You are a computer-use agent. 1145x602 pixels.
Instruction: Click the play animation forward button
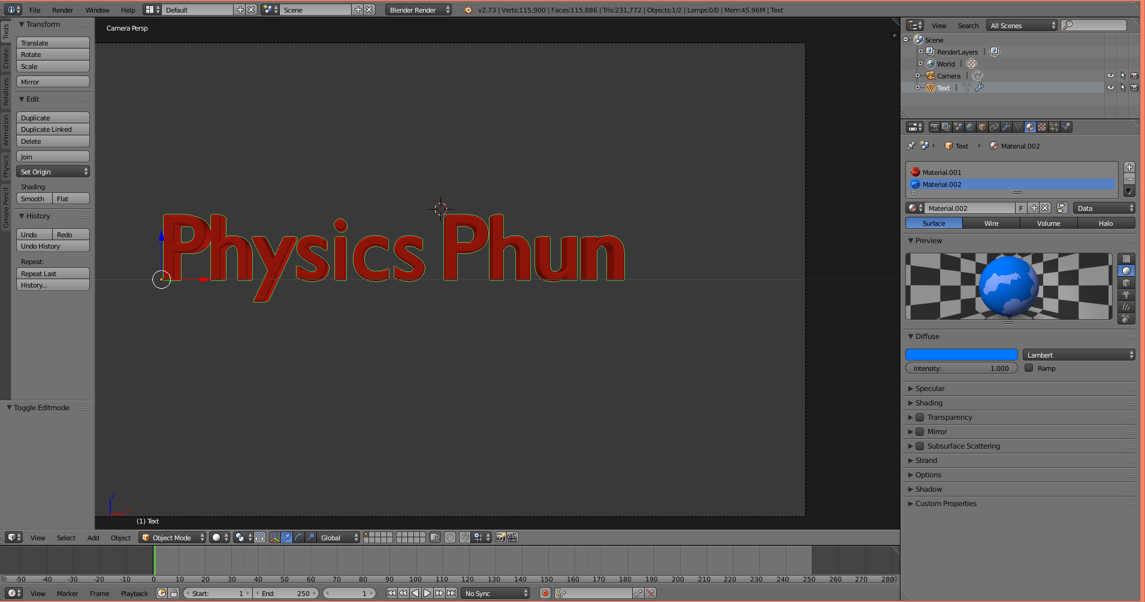coord(427,593)
